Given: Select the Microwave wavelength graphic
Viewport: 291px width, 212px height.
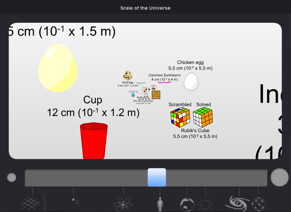Looking at the screenshot, I should pyautogui.click(x=143, y=98).
